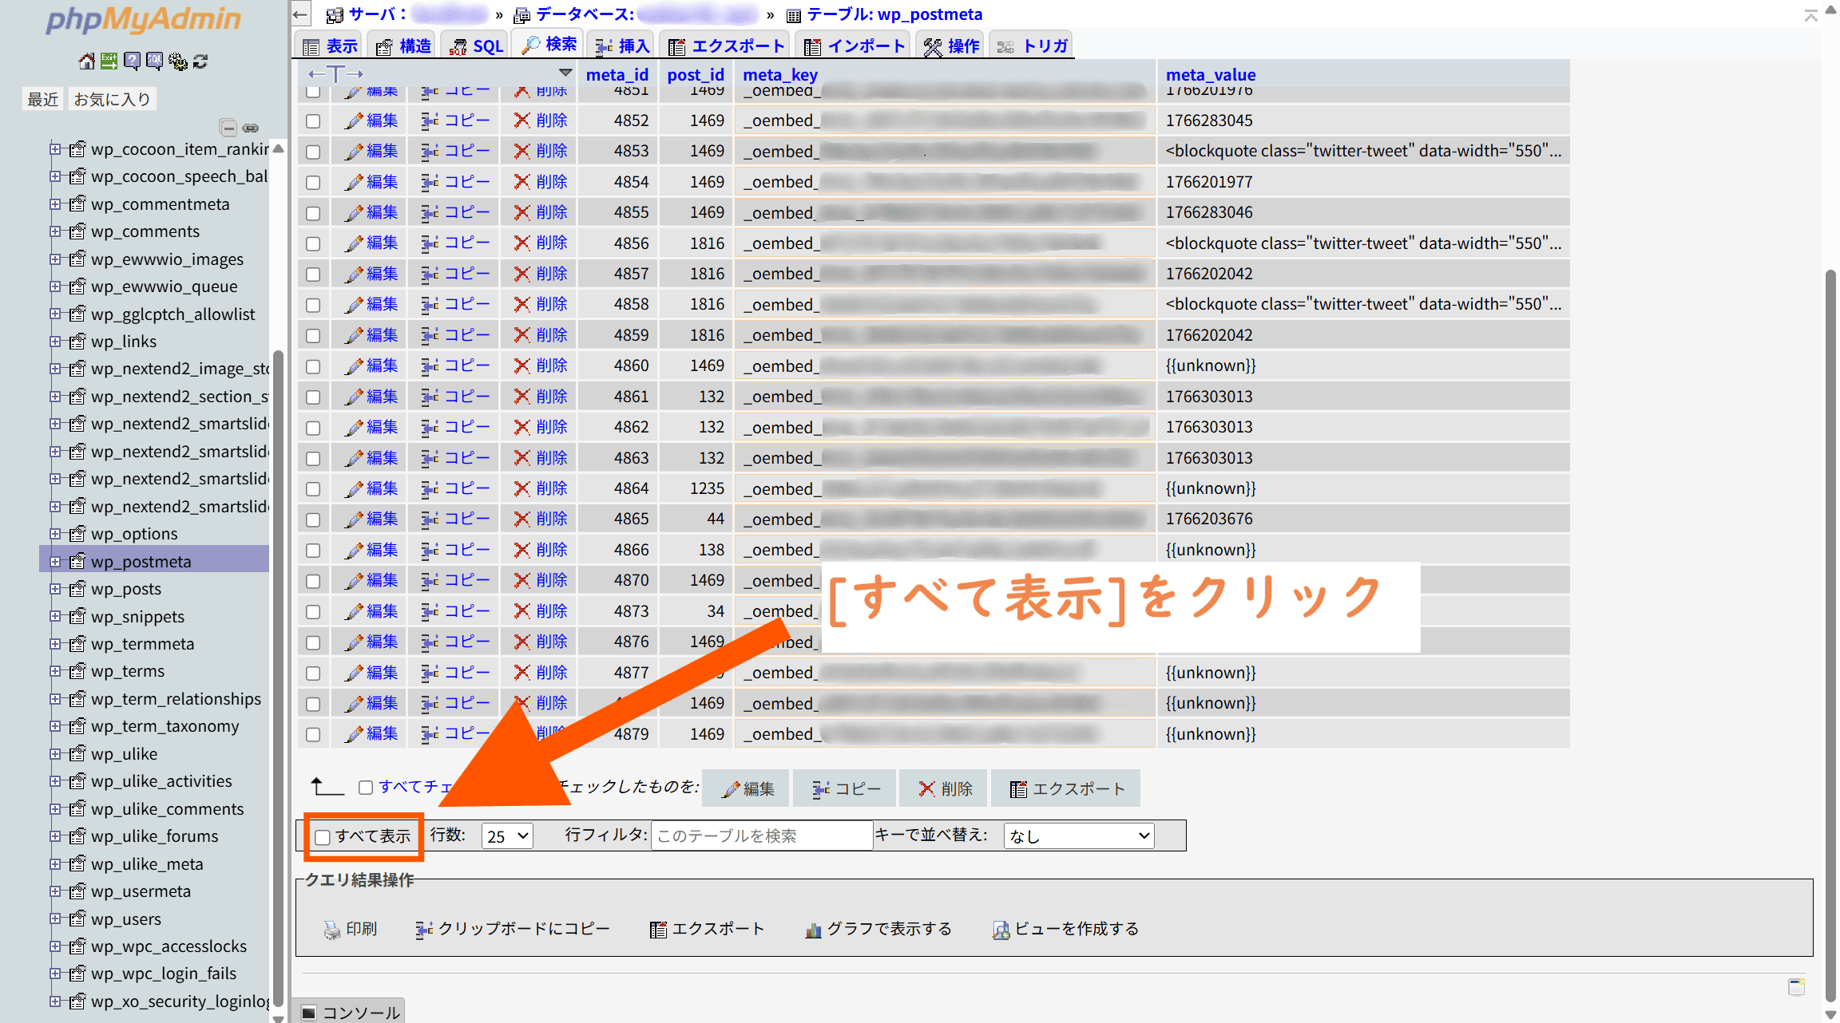Click the navigation panel settings gear icon

point(177,61)
